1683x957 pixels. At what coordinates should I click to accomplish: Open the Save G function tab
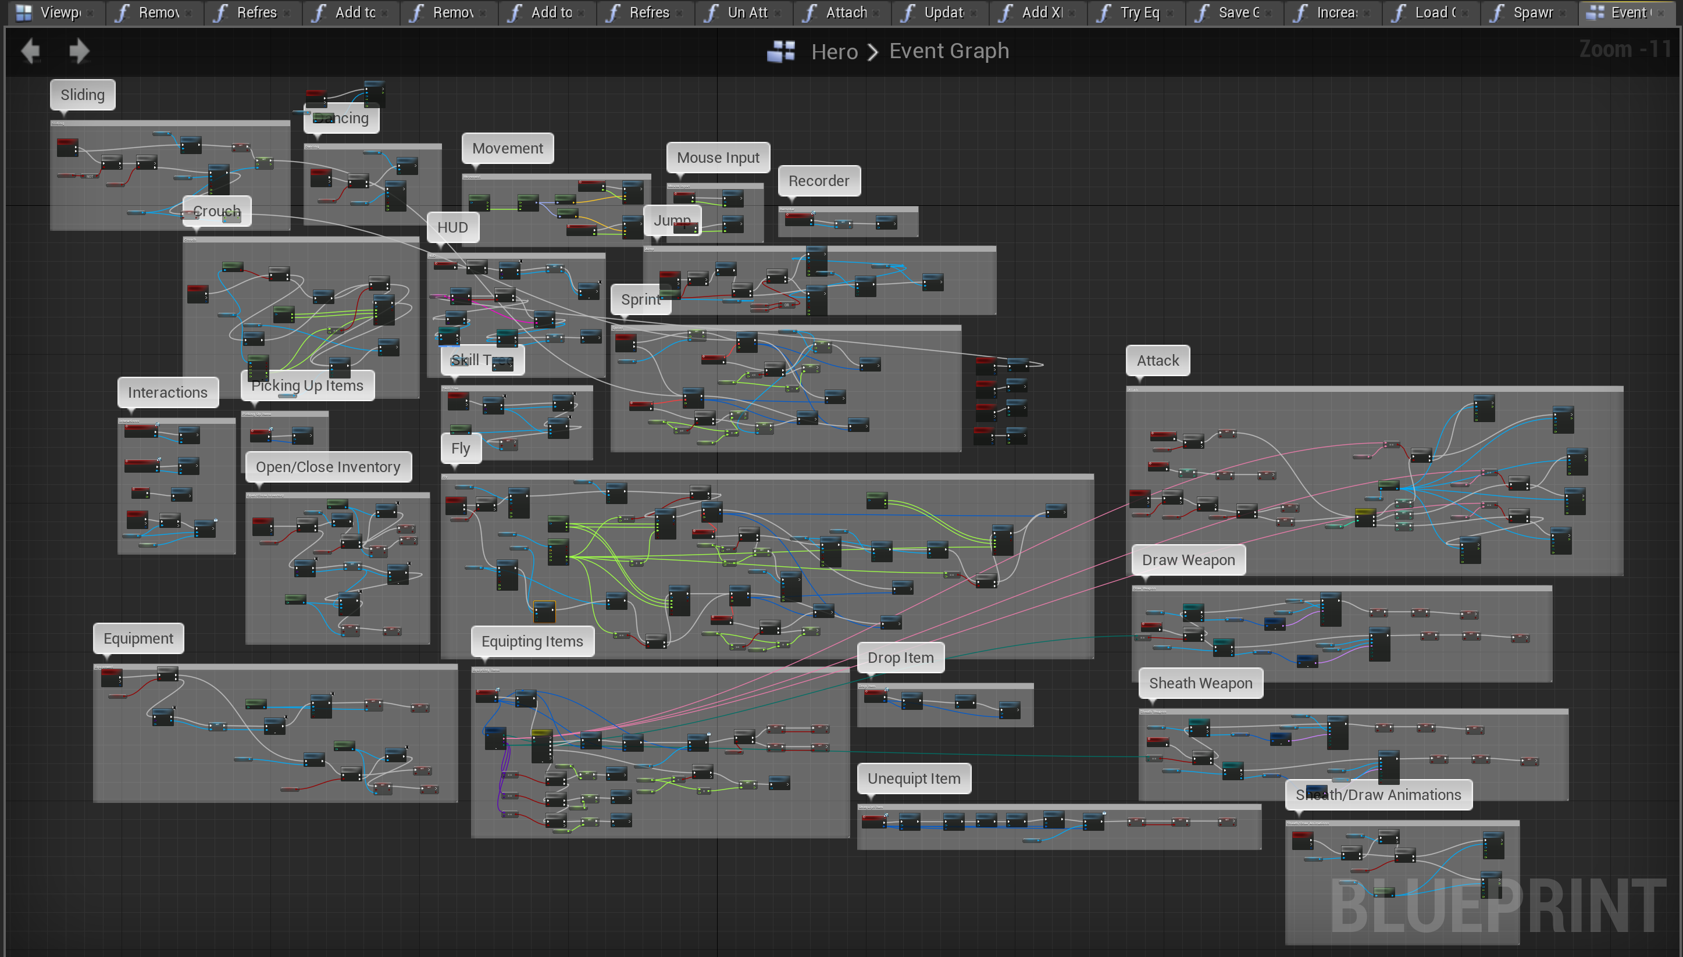tap(1234, 12)
